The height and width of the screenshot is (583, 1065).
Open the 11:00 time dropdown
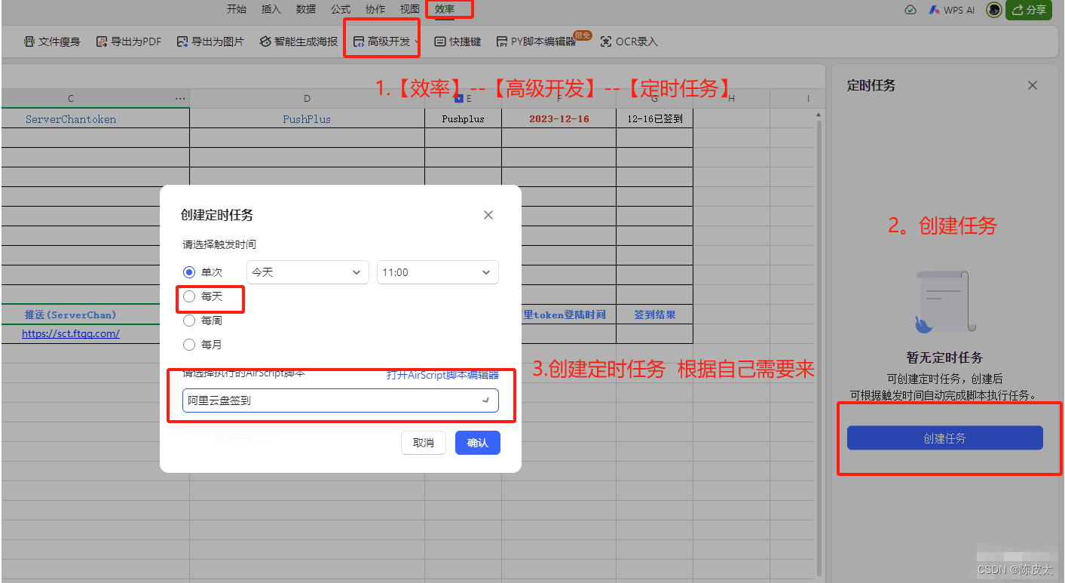(x=438, y=272)
